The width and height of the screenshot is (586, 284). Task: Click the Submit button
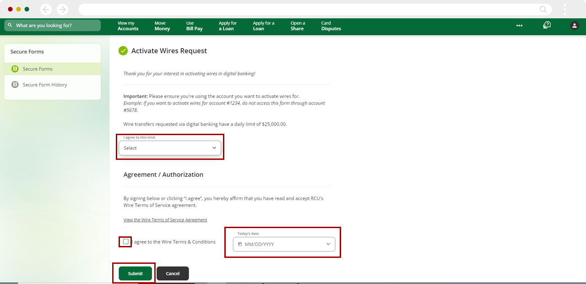[x=135, y=273]
